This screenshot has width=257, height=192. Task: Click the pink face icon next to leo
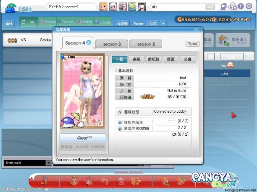pos(231,65)
